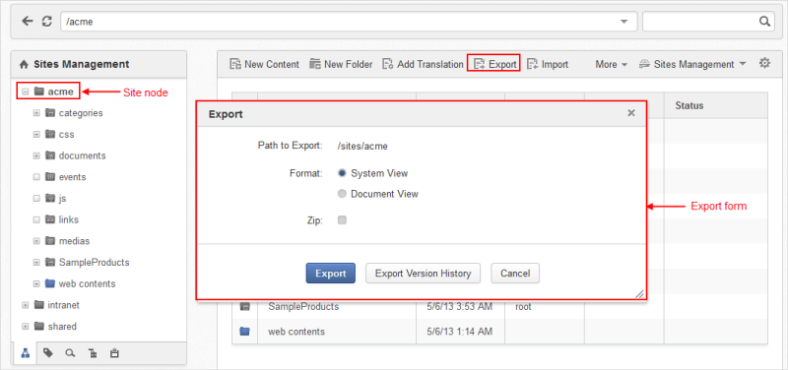
Task: Click SampleProducts name in the table
Action: point(303,306)
